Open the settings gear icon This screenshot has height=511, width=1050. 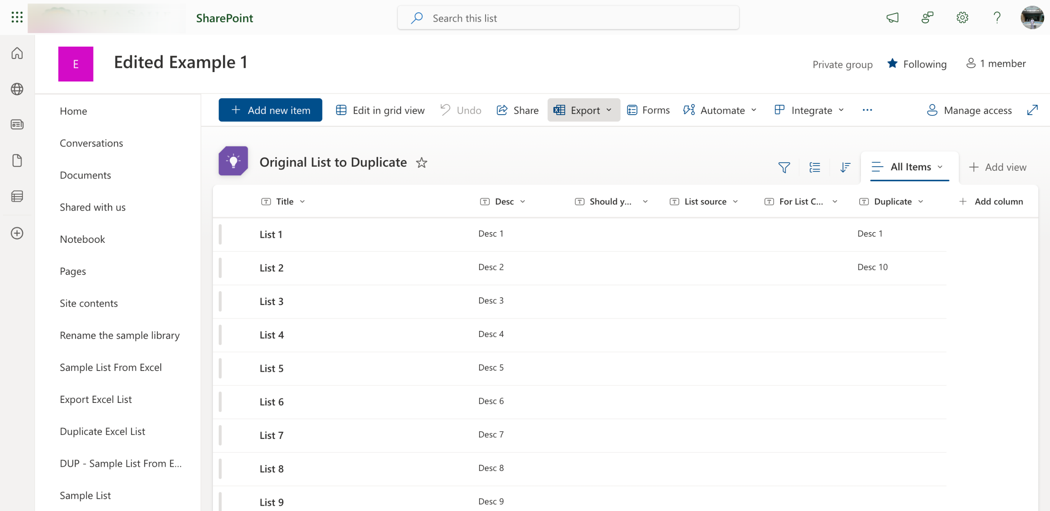tap(962, 18)
